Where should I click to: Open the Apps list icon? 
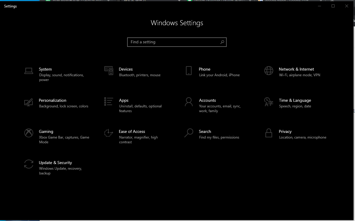[x=109, y=101]
